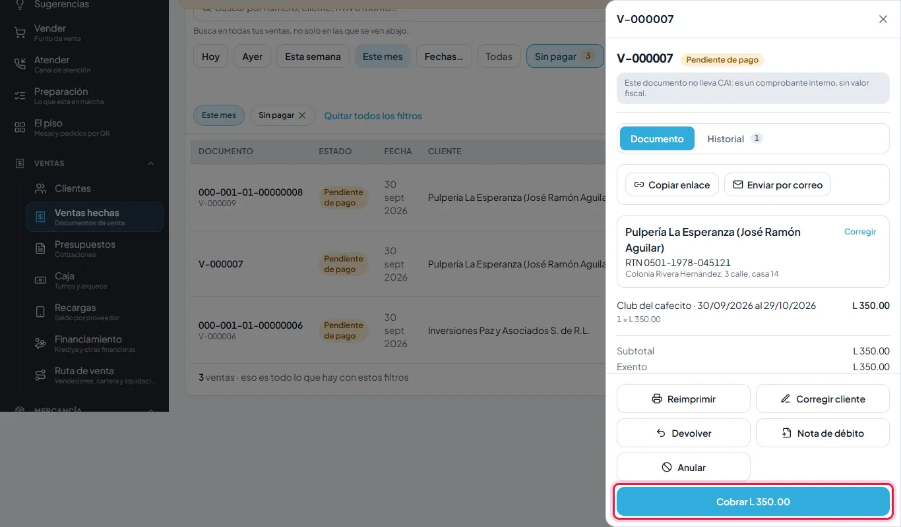
Task: Select the Ventas hechas document icon
Action: click(x=41, y=217)
